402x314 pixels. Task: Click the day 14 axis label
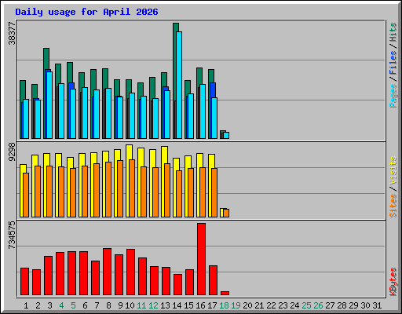[x=177, y=305]
